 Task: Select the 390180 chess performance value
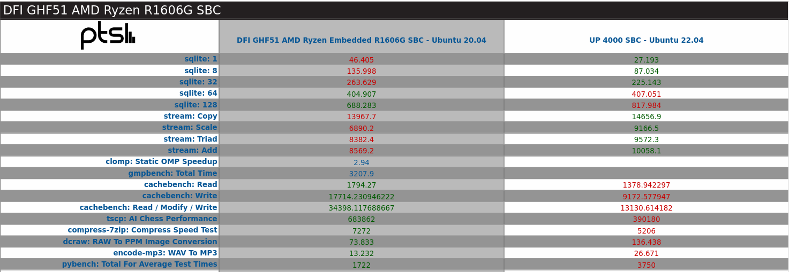647,220
